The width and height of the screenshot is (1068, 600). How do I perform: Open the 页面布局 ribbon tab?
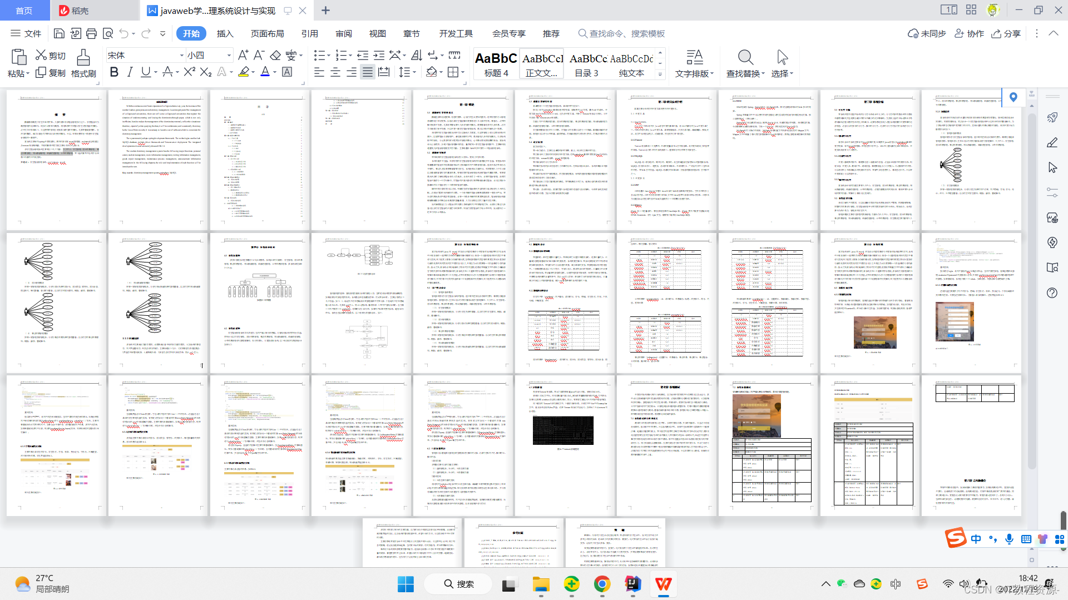[x=267, y=34]
